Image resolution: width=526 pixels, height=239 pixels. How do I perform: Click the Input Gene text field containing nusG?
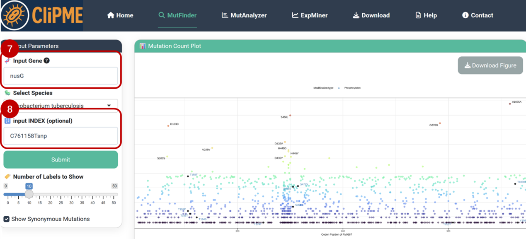point(61,76)
